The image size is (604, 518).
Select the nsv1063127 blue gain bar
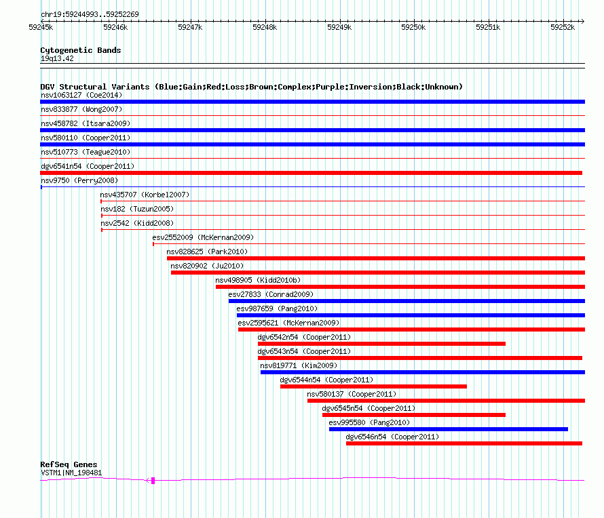(312, 102)
